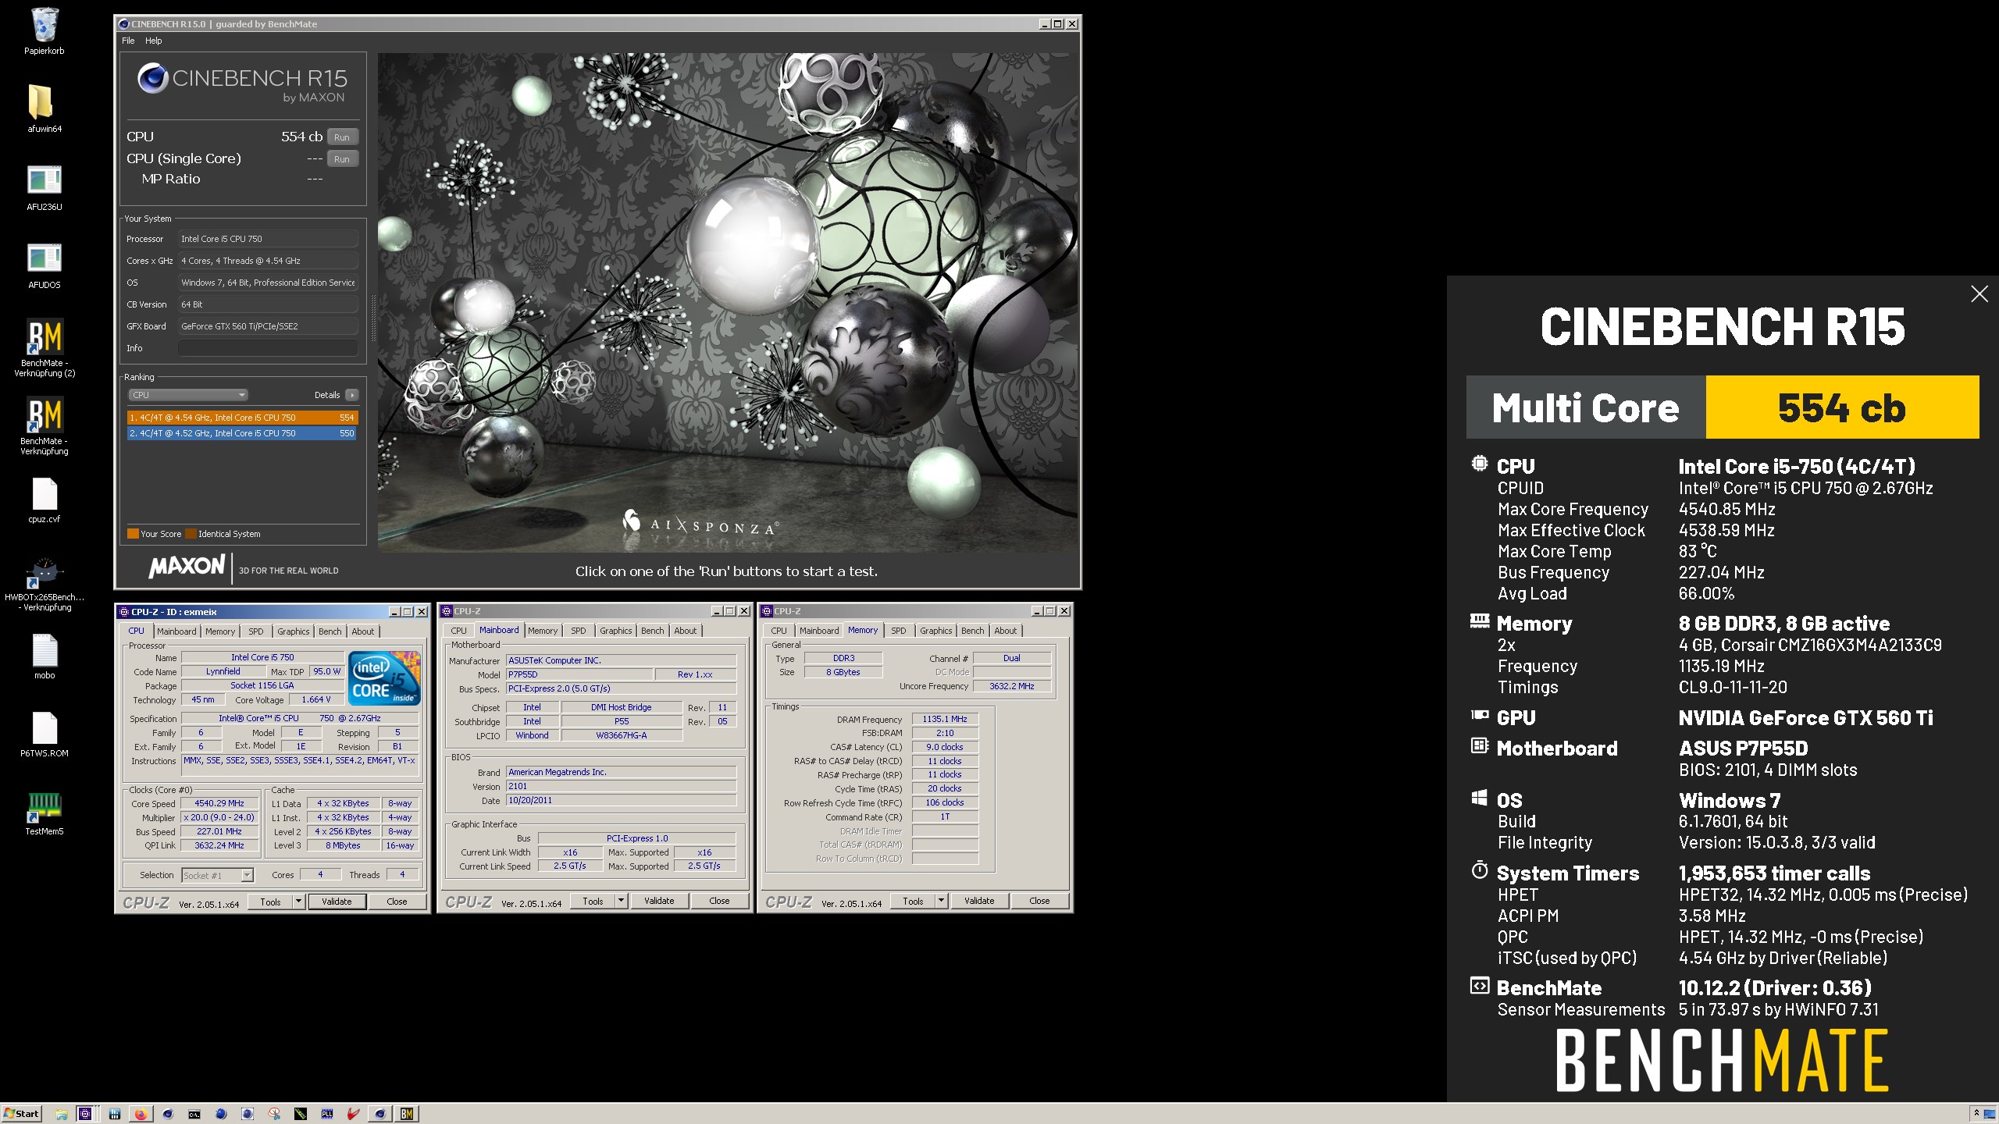Click the system tray show-hidden-icons arrow
This screenshot has width=1999, height=1124.
(x=1976, y=1114)
